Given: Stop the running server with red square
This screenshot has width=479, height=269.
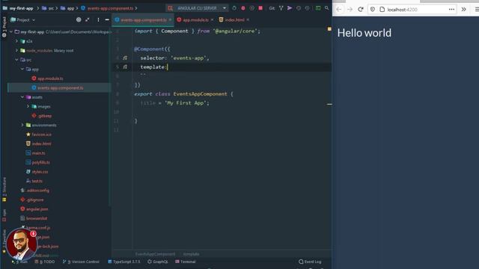Looking at the screenshot, I should click(x=260, y=8).
